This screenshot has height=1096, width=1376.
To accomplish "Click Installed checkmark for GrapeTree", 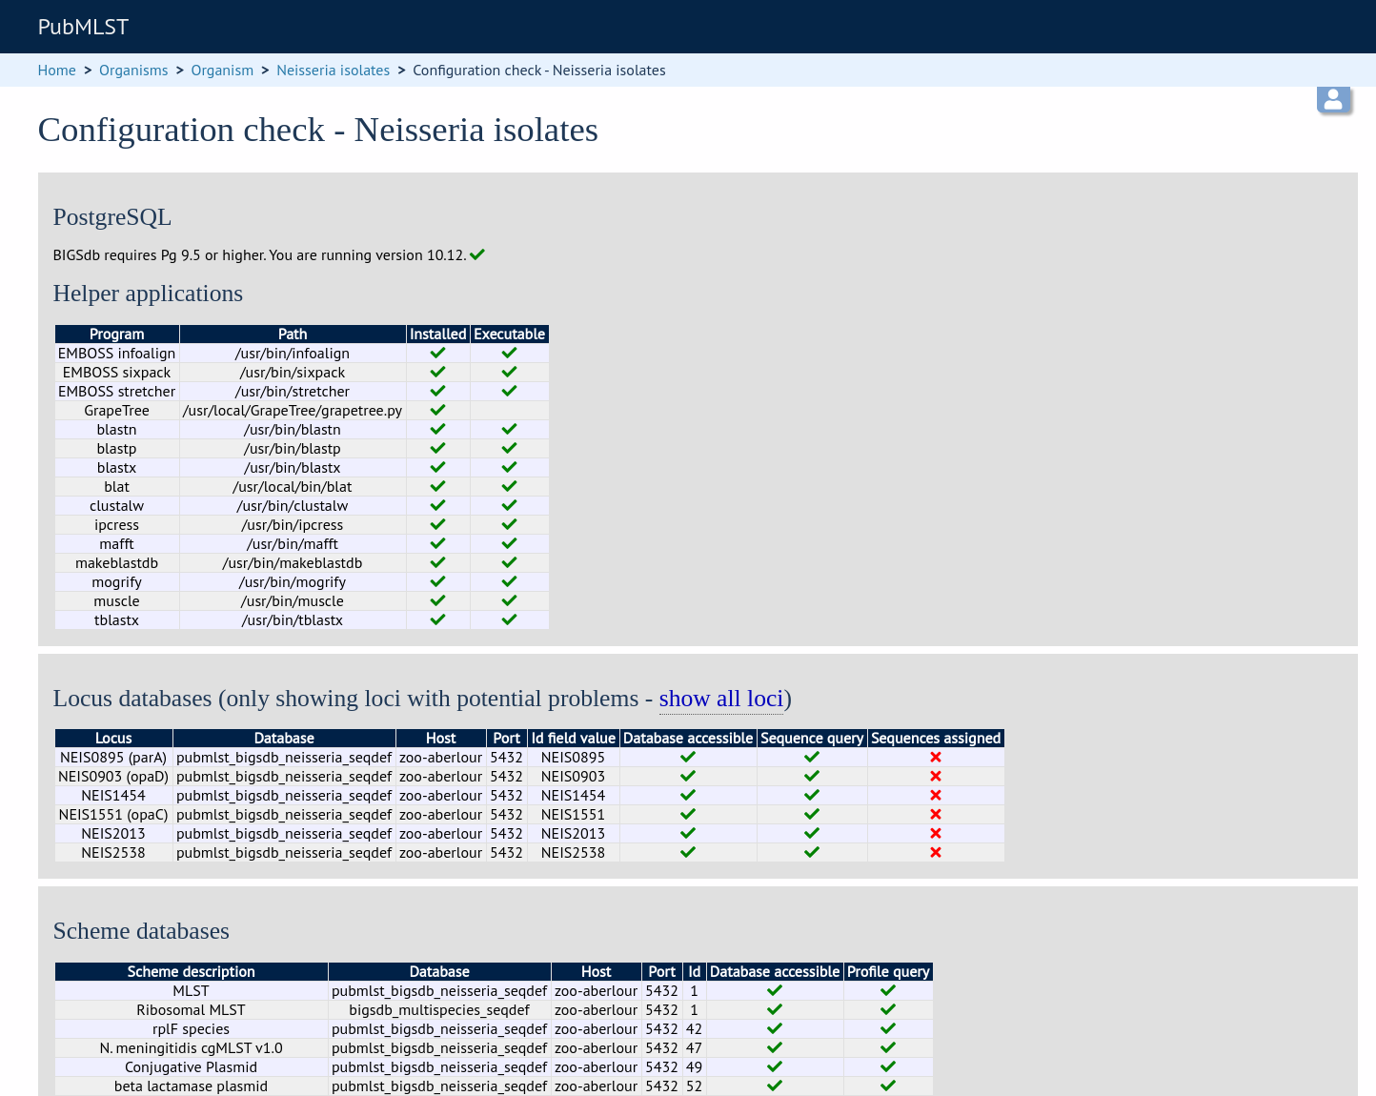I will (437, 410).
